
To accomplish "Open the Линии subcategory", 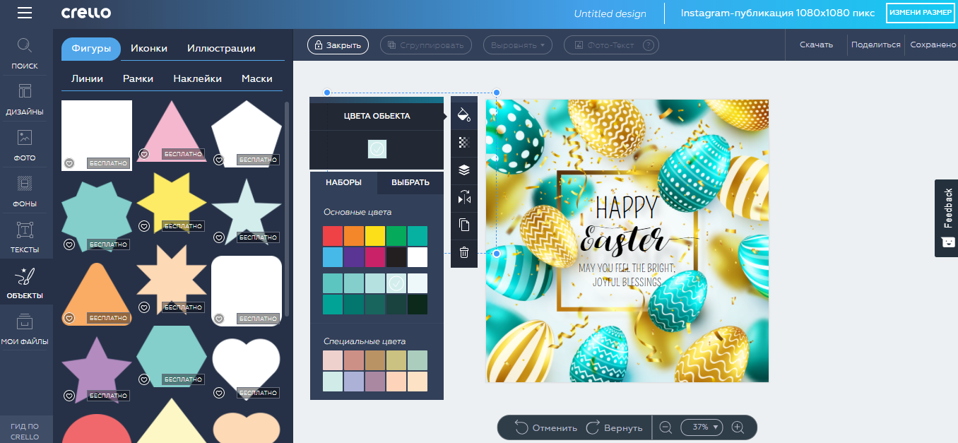I will coord(87,78).
